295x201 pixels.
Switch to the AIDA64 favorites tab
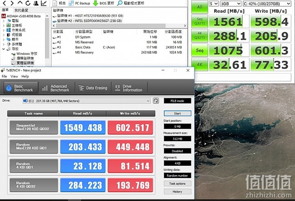coord(21,10)
